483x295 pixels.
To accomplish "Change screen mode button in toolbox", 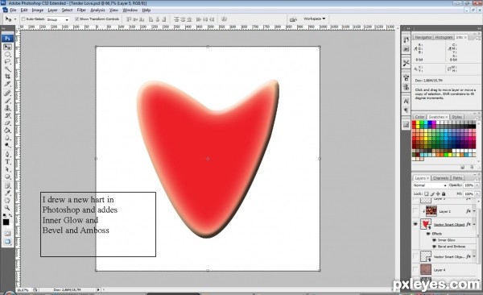I will [7, 242].
